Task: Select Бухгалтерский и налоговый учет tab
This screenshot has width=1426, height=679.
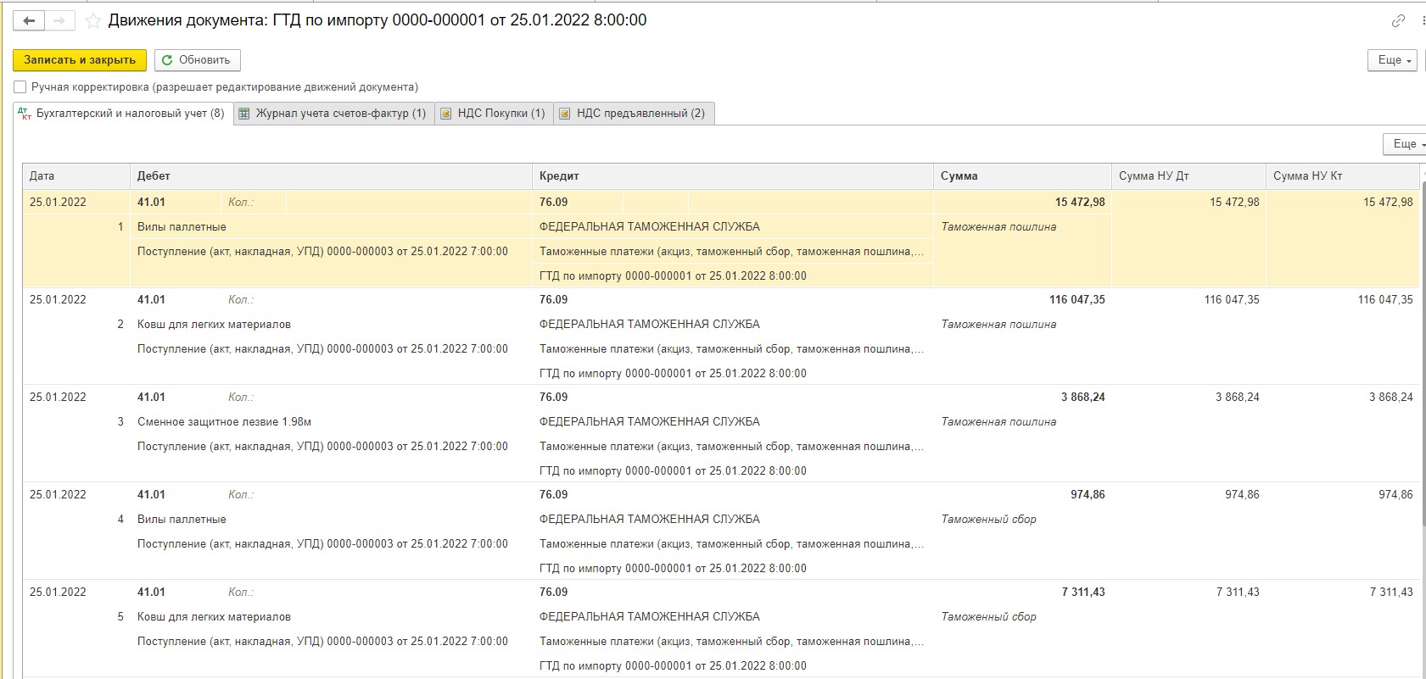Action: (123, 114)
